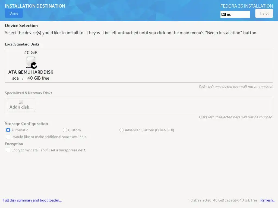Image resolution: width=278 pixels, height=208 pixels.
Task: Open the Help! button
Action: [x=264, y=14]
